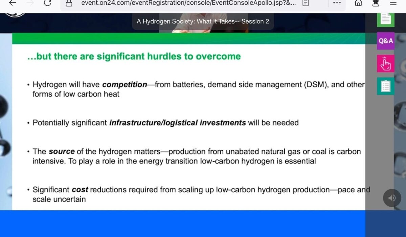Open the teal clipboard survey widget
The height and width of the screenshot is (237, 406).
click(x=386, y=86)
